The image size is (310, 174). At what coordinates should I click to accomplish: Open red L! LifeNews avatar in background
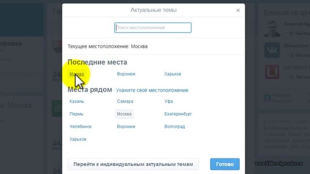click(x=272, y=72)
